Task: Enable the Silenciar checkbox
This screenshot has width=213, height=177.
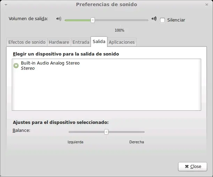Action: 162,20
